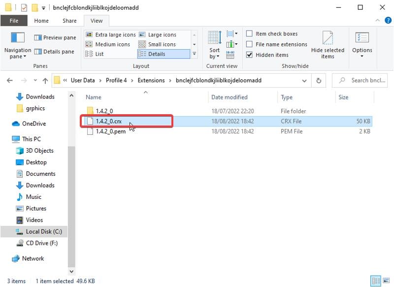The image size is (394, 287).
Task: Open the Navigation pane dropdown
Action: [18, 45]
